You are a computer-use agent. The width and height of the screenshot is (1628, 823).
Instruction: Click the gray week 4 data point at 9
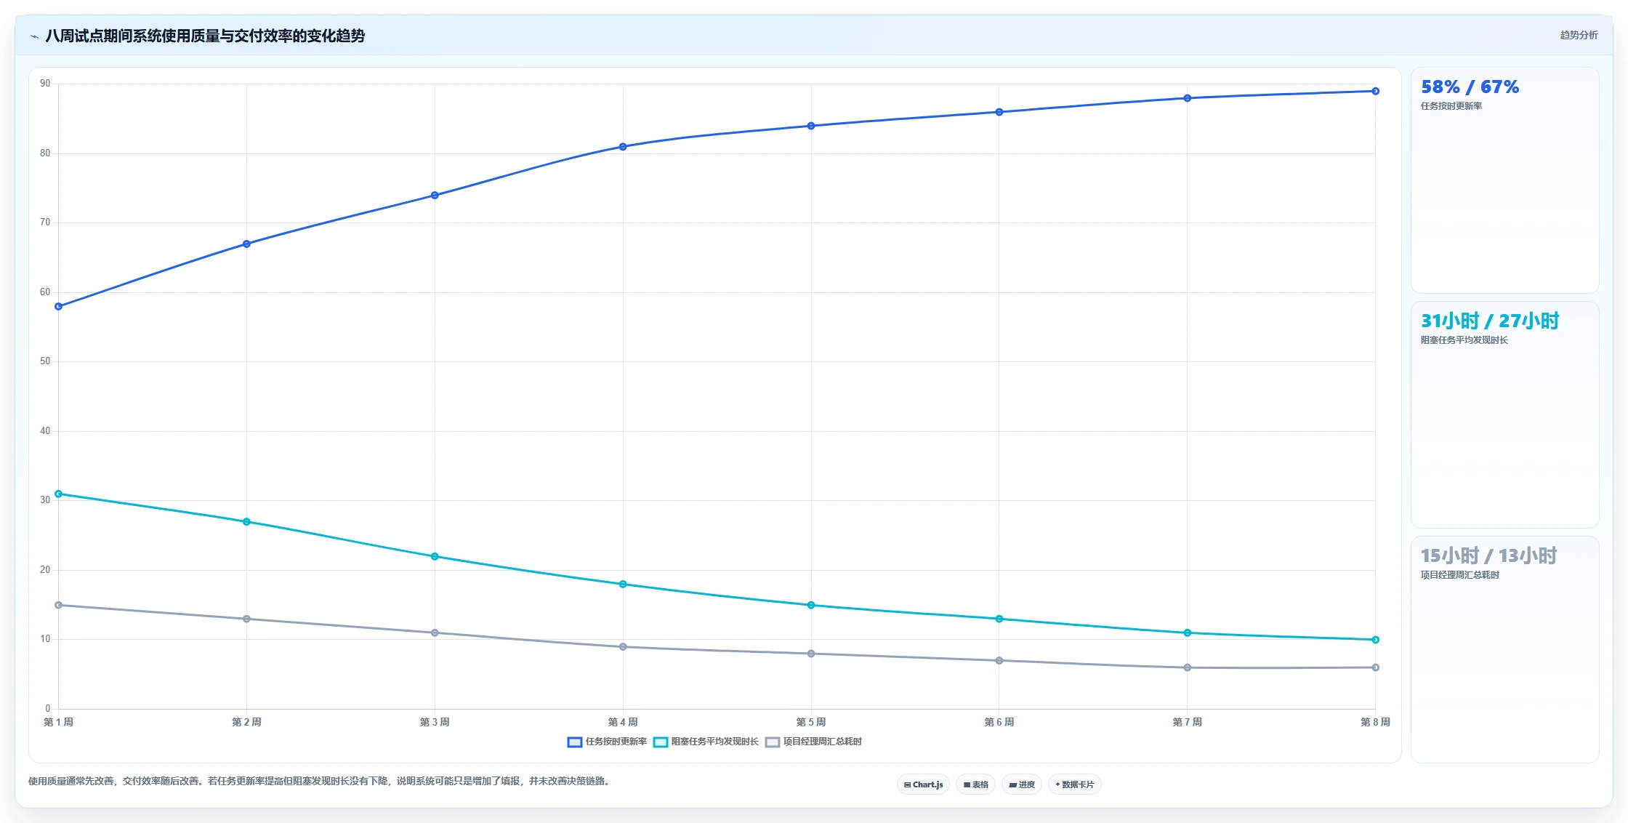click(623, 646)
